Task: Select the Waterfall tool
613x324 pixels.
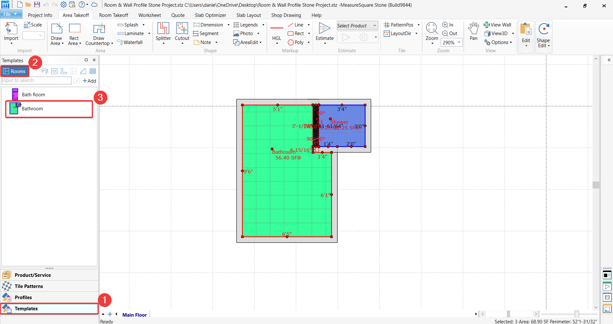Action: coord(130,42)
